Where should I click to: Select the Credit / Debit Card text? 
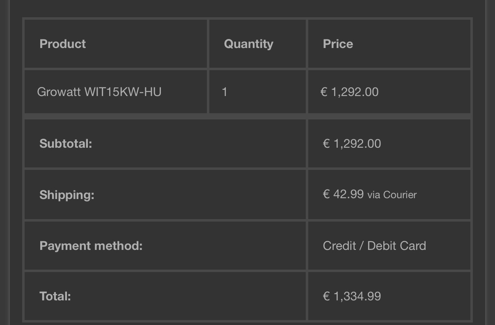[x=374, y=245]
